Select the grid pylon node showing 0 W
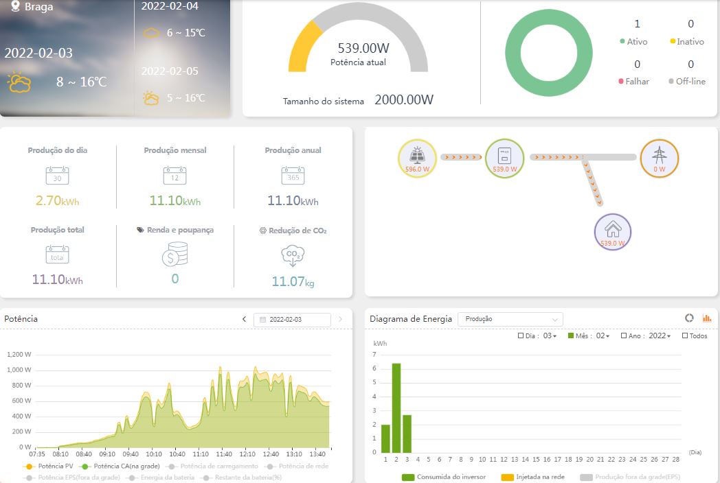The height and width of the screenshot is (483, 720). tap(660, 158)
